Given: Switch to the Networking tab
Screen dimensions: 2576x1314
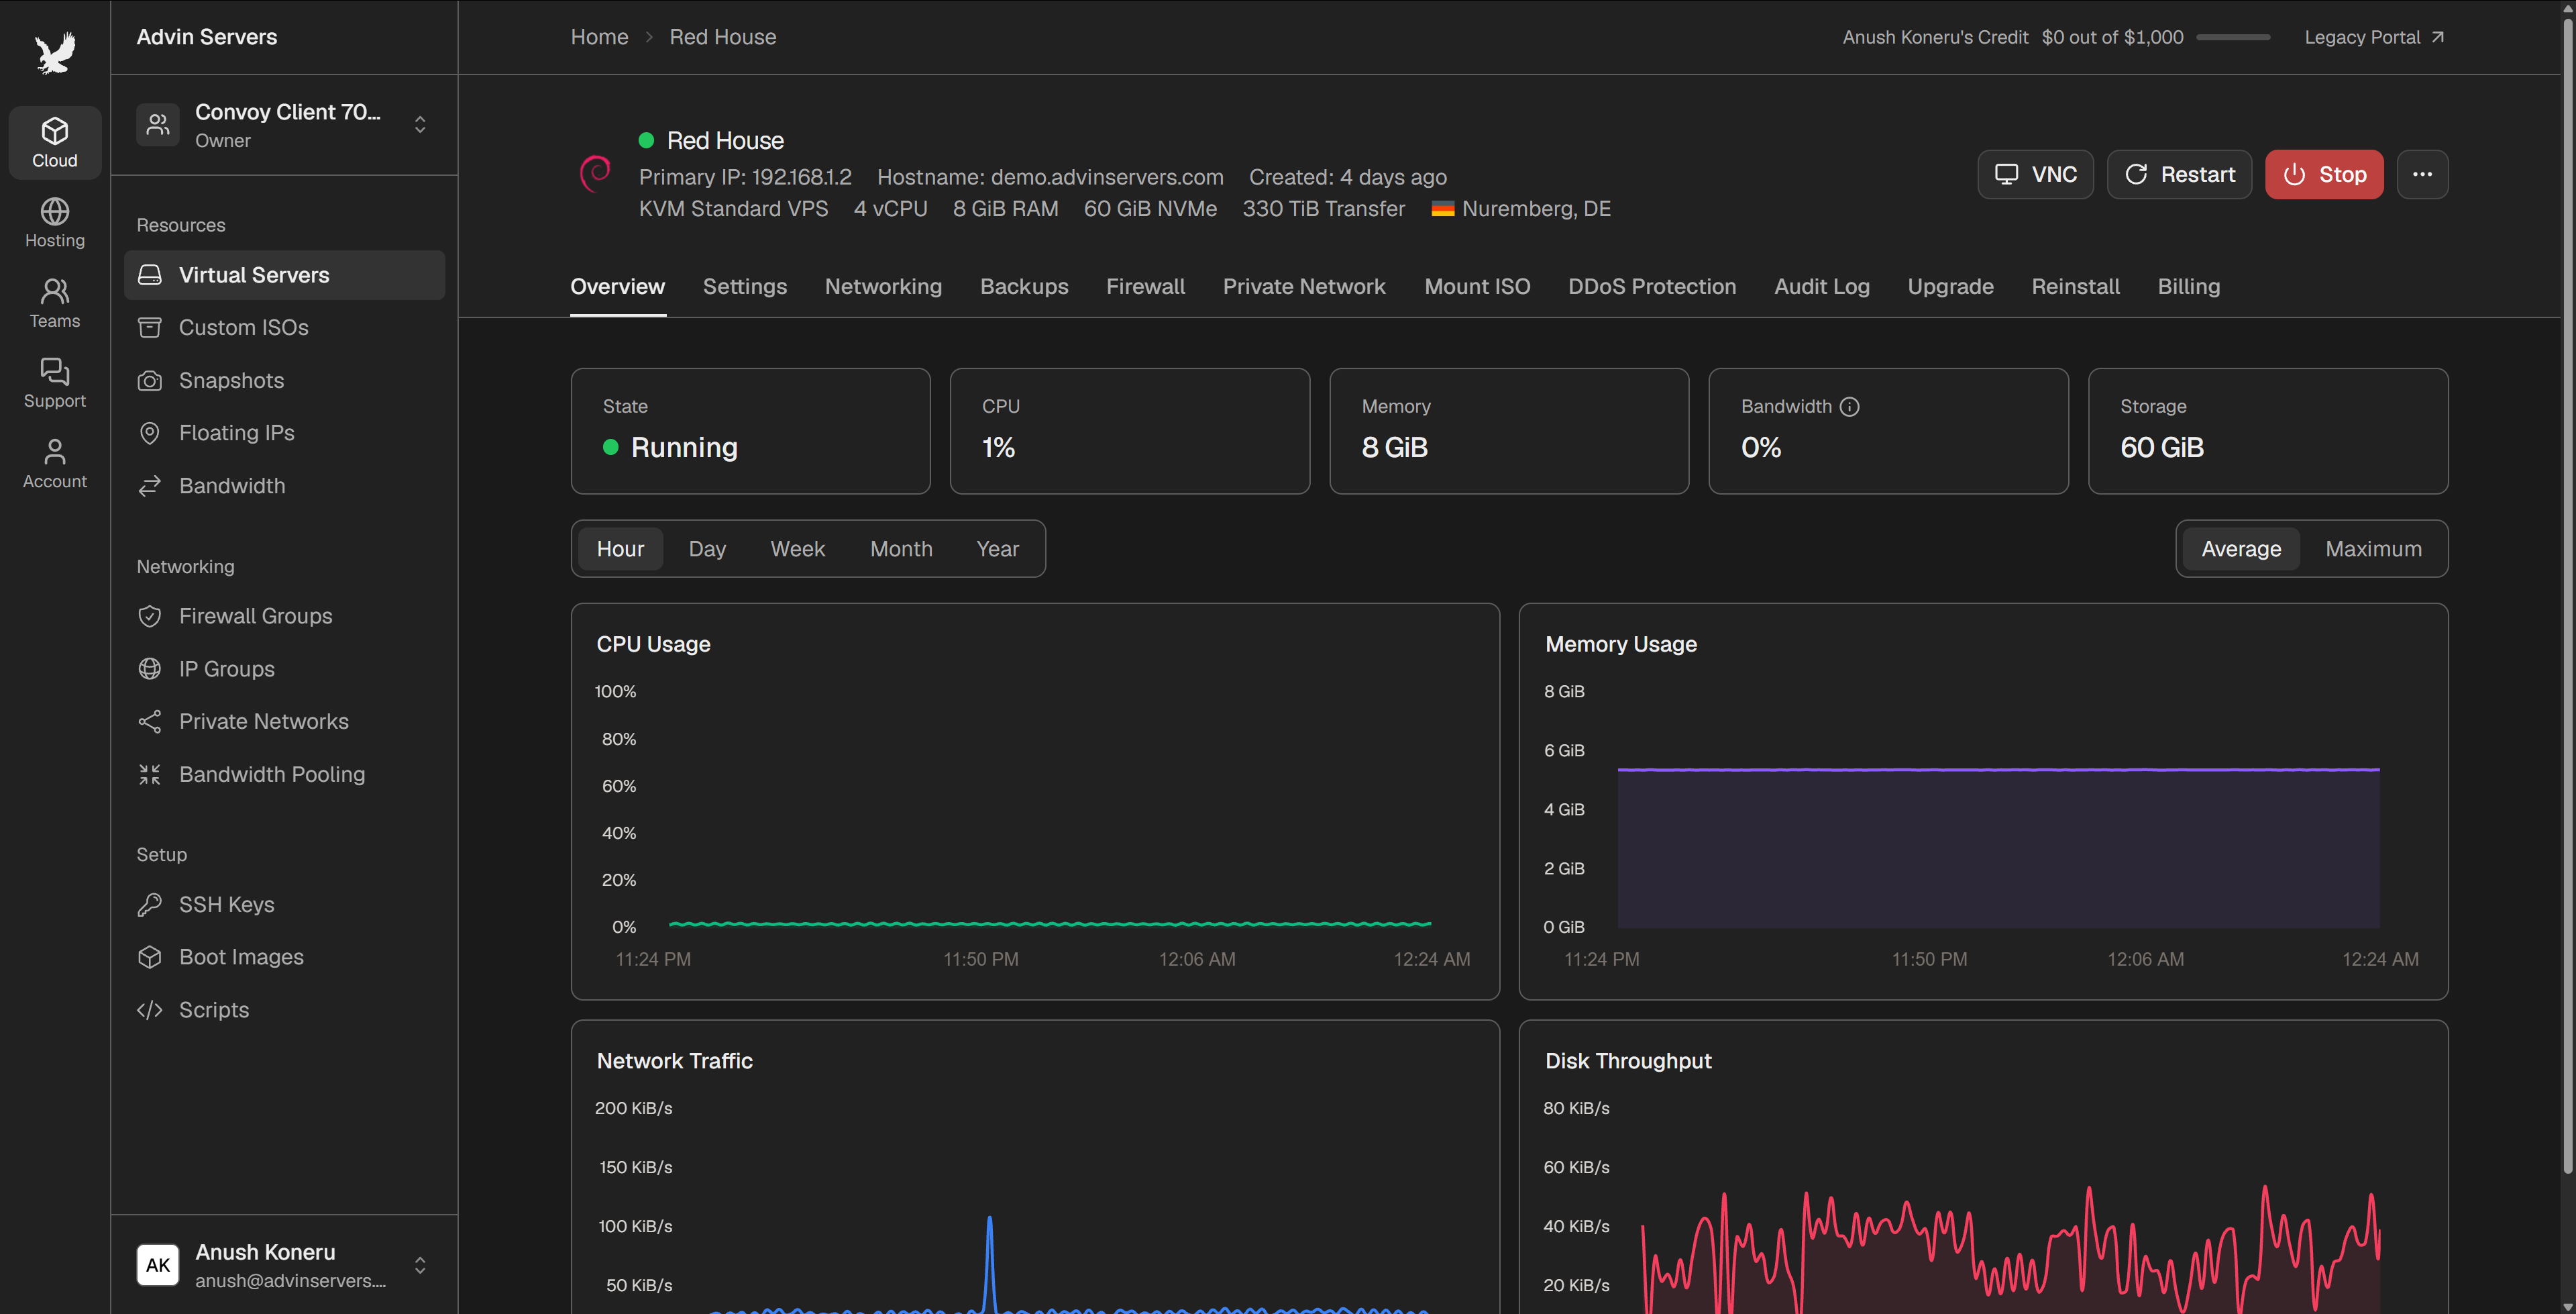Looking at the screenshot, I should pos(883,286).
